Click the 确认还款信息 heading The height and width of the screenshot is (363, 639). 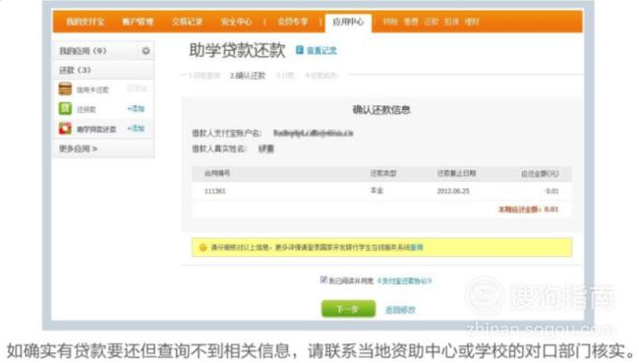381,110
